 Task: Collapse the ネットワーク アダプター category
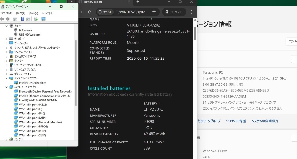click(7, 87)
